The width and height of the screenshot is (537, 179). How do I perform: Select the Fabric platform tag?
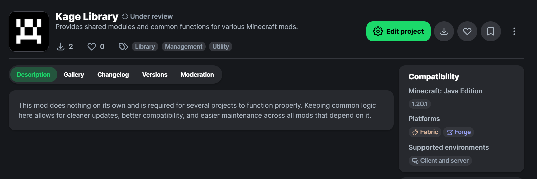pos(425,132)
